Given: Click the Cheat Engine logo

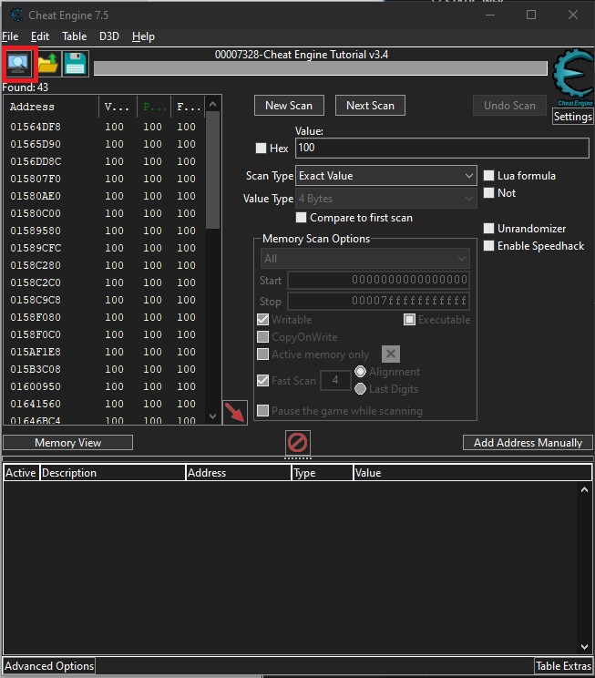Looking at the screenshot, I should 573,77.
